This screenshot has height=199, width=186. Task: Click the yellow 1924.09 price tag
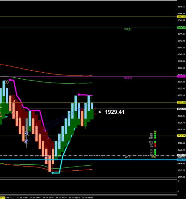[x=181, y=136]
